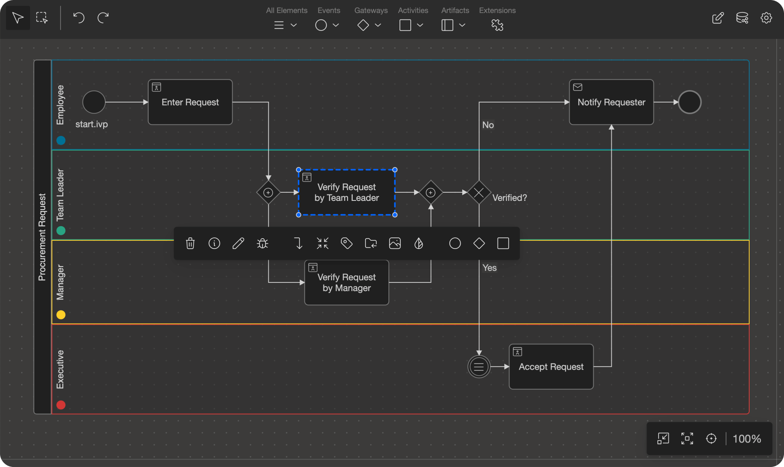The height and width of the screenshot is (467, 784).
Task: Open the Events circle dropdown
Action: tap(327, 25)
